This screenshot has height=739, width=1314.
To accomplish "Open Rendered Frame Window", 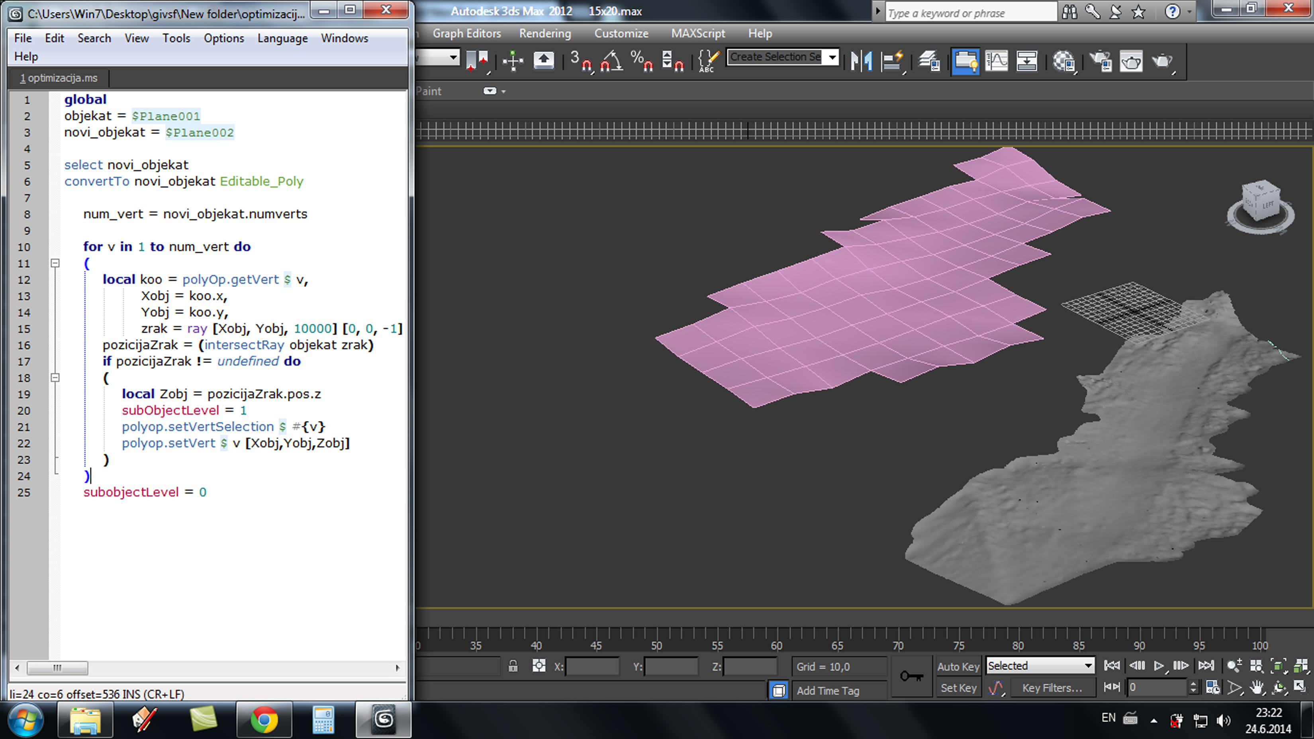I will [x=1131, y=61].
